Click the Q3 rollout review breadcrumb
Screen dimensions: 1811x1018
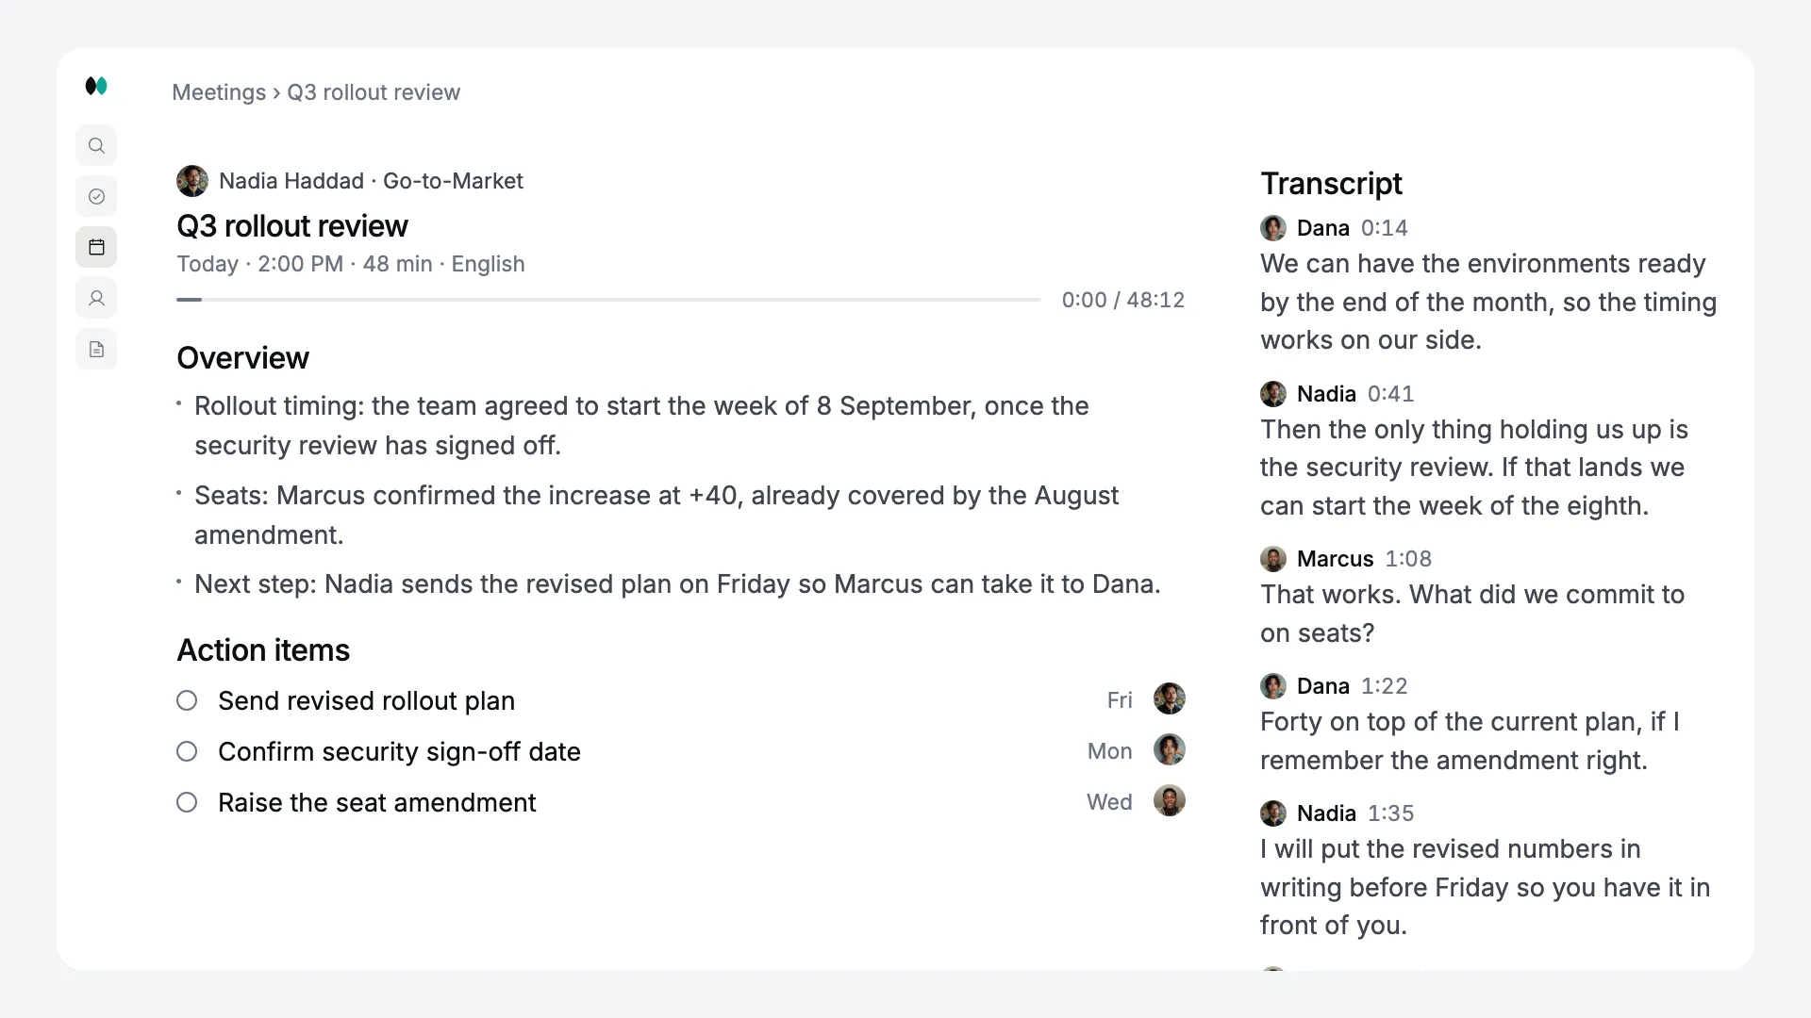pyautogui.click(x=374, y=92)
